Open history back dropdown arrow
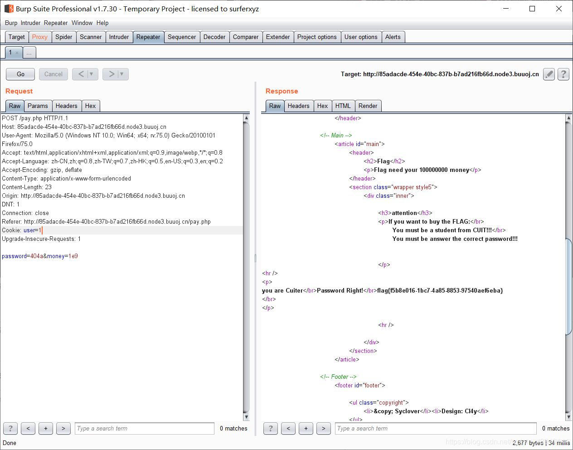The width and height of the screenshot is (573, 450). coord(92,74)
